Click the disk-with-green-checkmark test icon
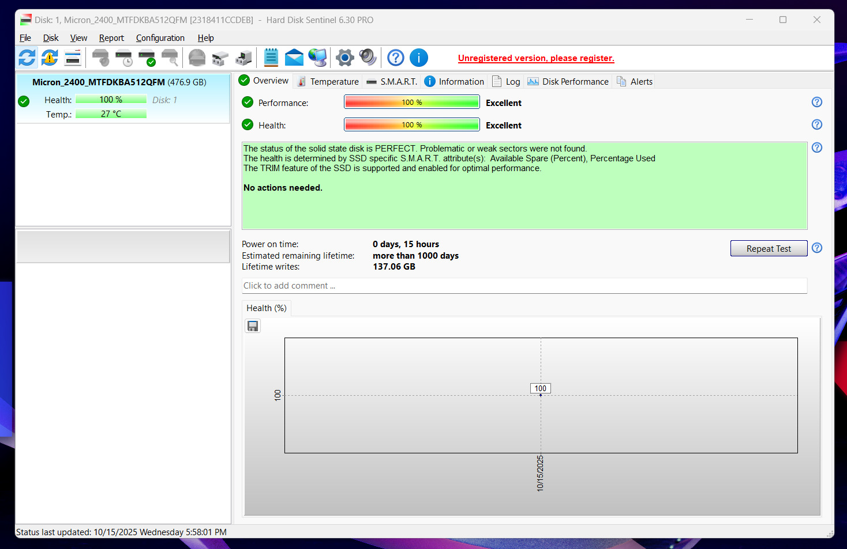Viewport: 847px width, 549px height. coord(147,58)
